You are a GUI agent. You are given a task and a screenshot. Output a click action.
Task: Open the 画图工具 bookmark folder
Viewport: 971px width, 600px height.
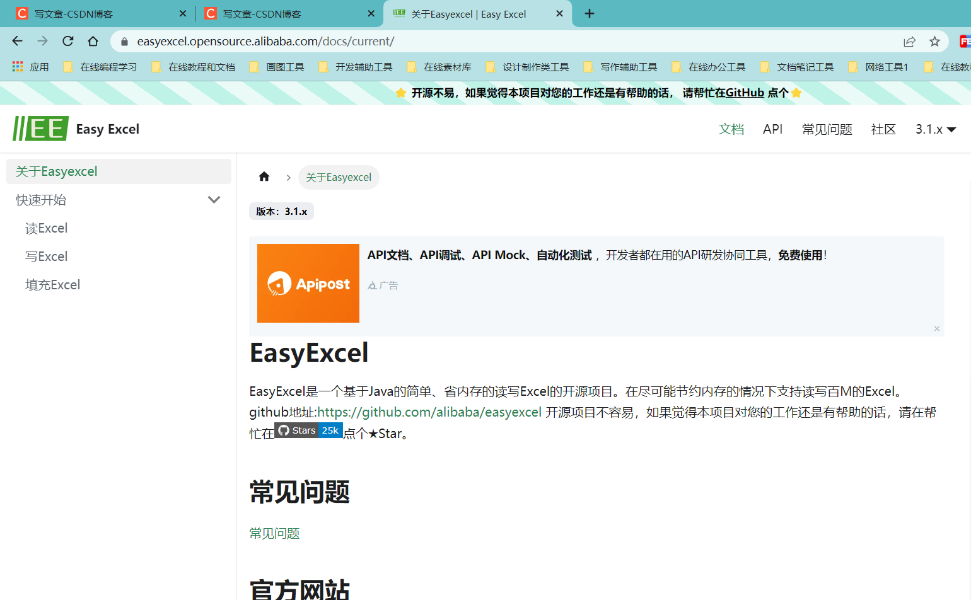click(277, 67)
